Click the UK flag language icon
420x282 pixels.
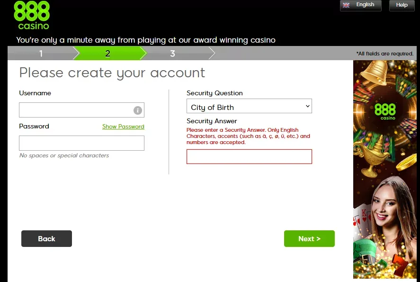[x=346, y=5]
